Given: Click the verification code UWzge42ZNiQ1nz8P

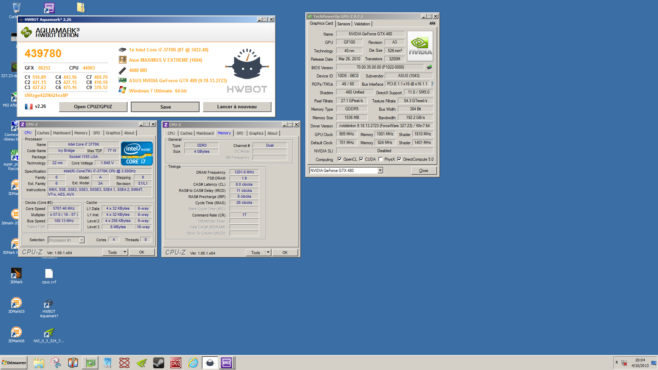Looking at the screenshot, I should pos(46,96).
